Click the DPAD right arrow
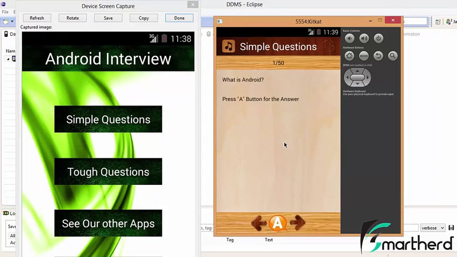457x257 pixels. 367,77
